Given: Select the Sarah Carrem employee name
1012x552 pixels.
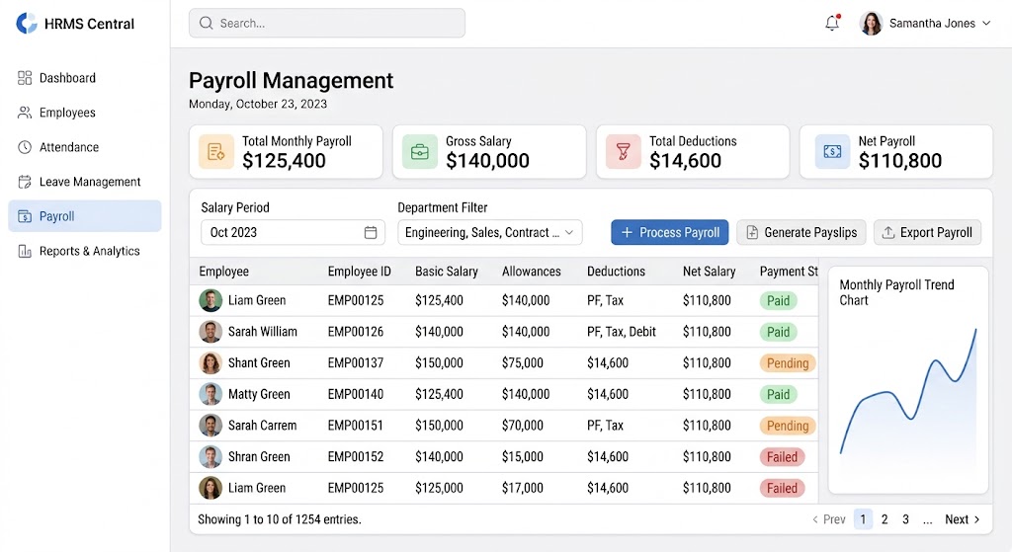Looking at the screenshot, I should coord(262,426).
